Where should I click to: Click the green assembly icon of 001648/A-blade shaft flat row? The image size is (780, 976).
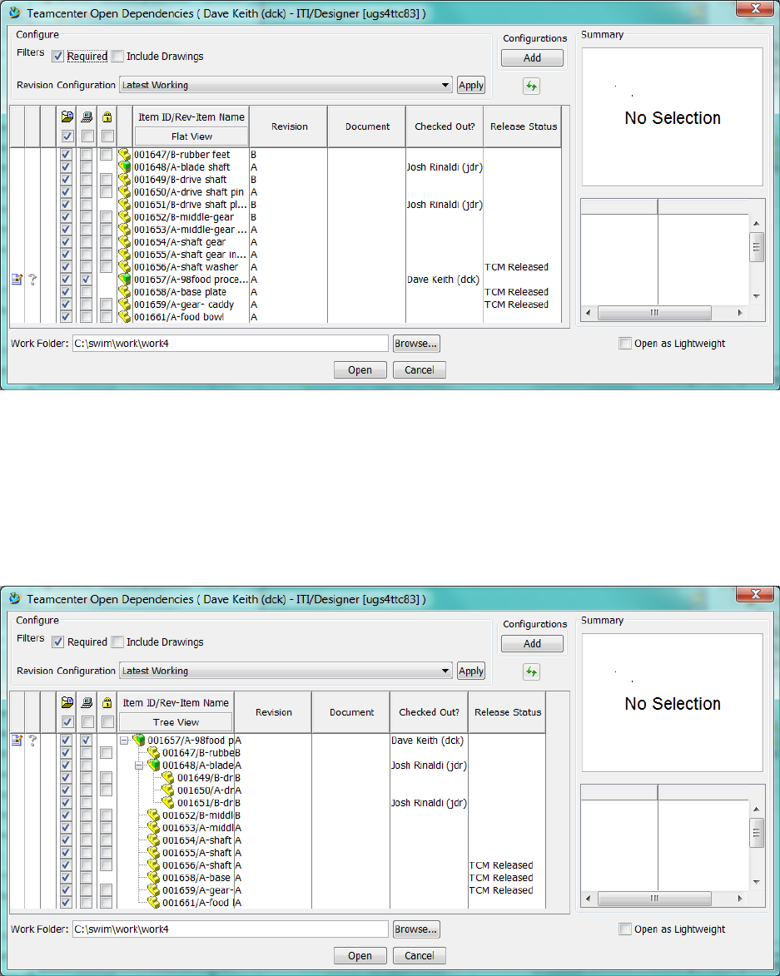(x=125, y=166)
